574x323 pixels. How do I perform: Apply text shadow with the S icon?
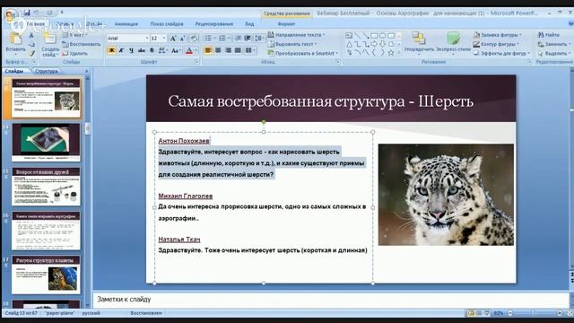coord(152,50)
